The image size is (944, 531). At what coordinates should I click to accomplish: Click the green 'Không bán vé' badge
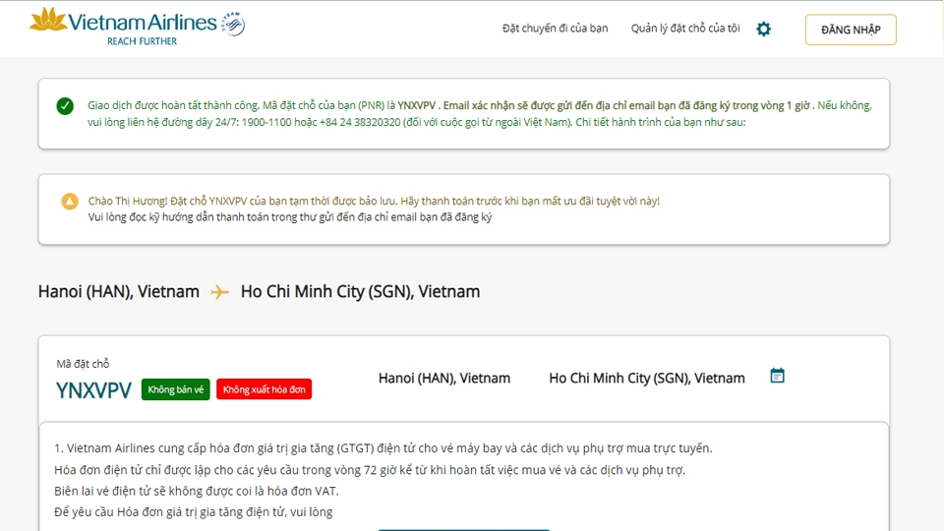[176, 389]
